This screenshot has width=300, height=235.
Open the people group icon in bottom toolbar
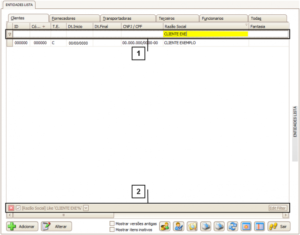(x=165, y=226)
